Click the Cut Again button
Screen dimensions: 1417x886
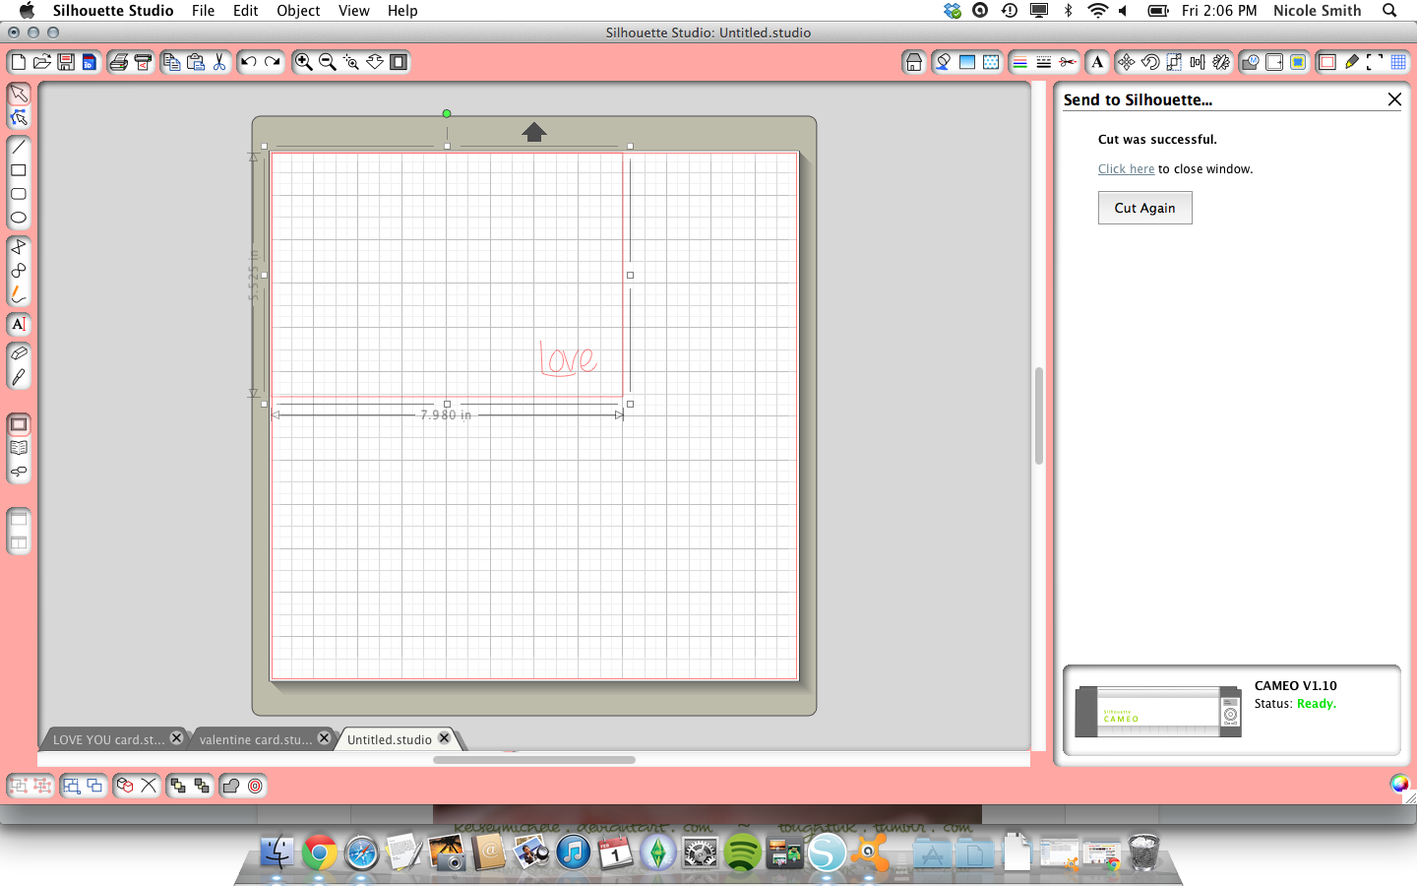(1144, 208)
